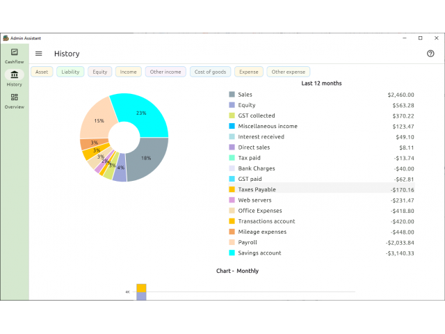Enable the Income filter chip
The width and height of the screenshot is (445, 334).
click(x=129, y=72)
